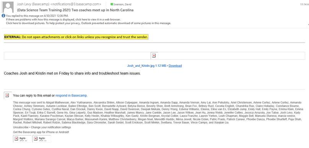The width and height of the screenshot is (309, 148).
Task: Click the email subject line about North Carolina
Action: click(75, 10)
